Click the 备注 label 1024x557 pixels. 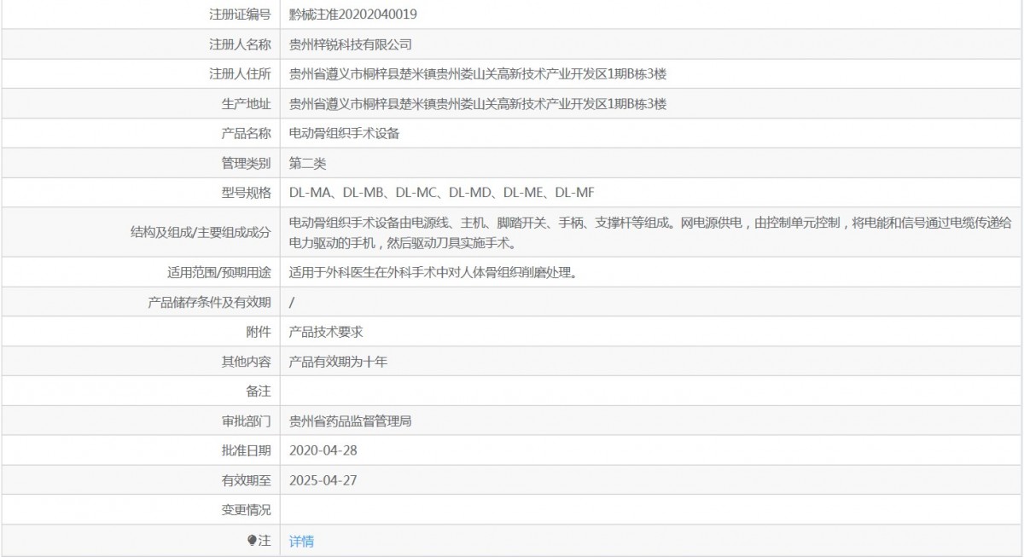(x=259, y=392)
